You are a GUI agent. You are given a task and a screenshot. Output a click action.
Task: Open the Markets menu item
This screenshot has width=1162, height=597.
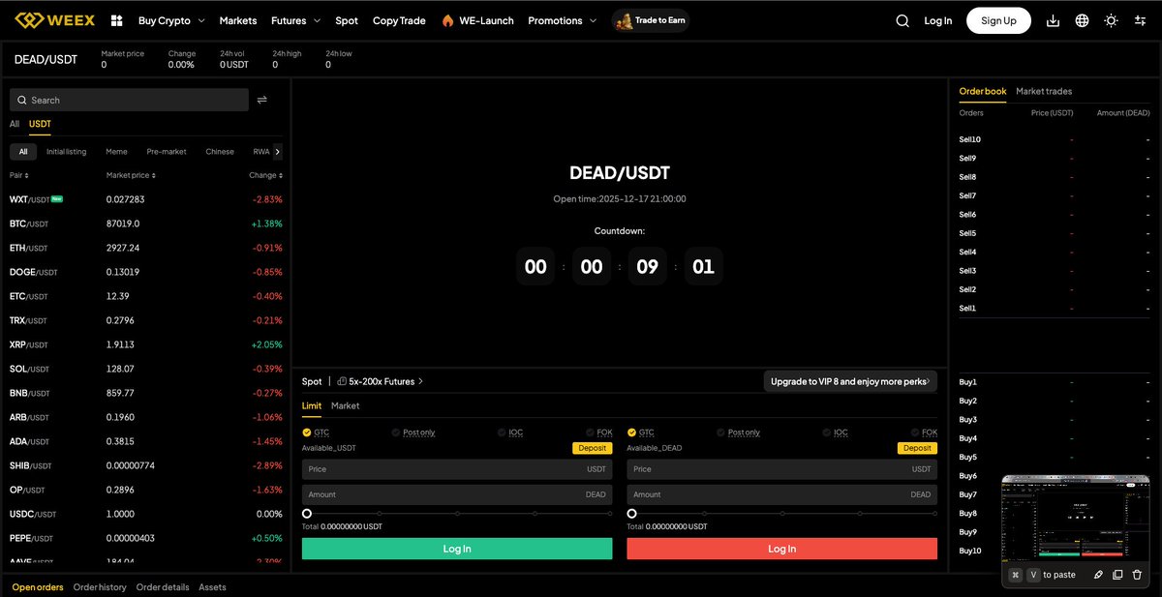[238, 20]
